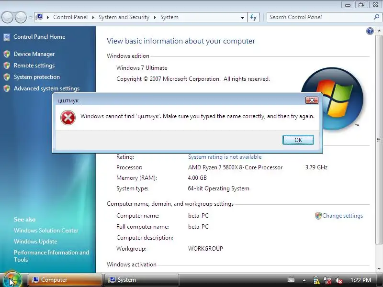This screenshot has width=383, height=287.
Task: Click the clock showing 1:22 PM
Action: coord(360,280)
